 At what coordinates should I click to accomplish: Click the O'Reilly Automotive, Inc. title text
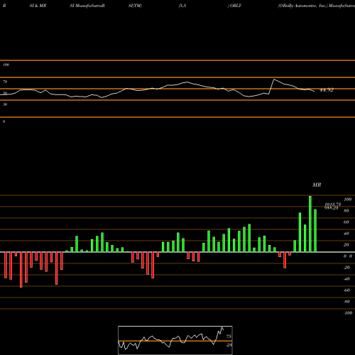coord(302,6)
